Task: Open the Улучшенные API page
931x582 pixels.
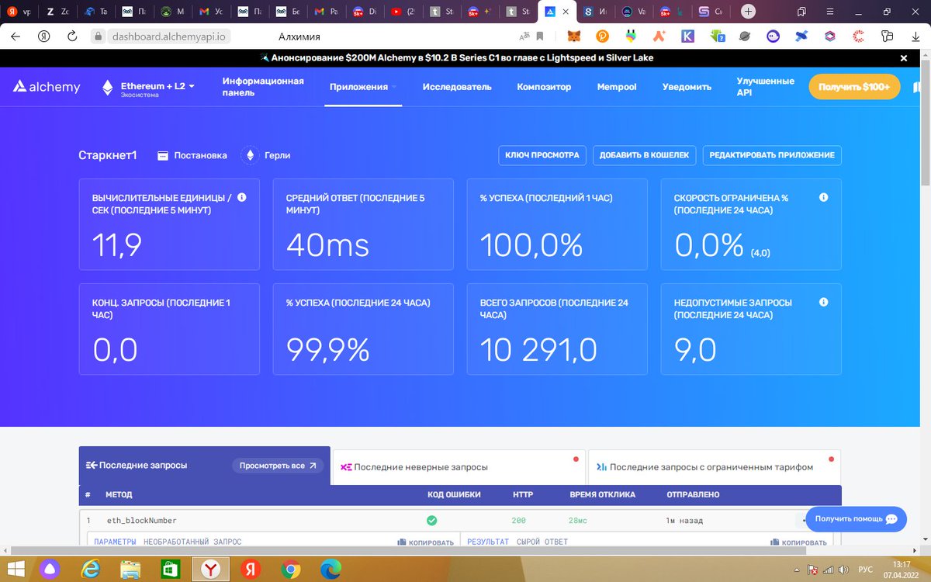Action: pos(765,87)
